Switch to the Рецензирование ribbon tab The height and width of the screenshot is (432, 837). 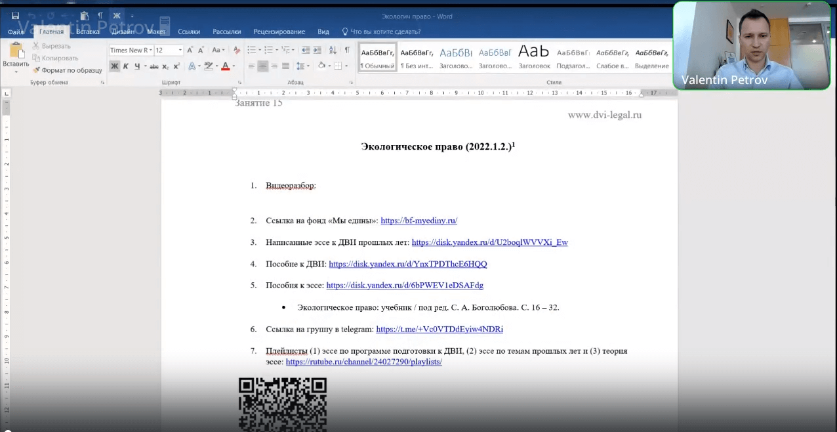(x=279, y=32)
